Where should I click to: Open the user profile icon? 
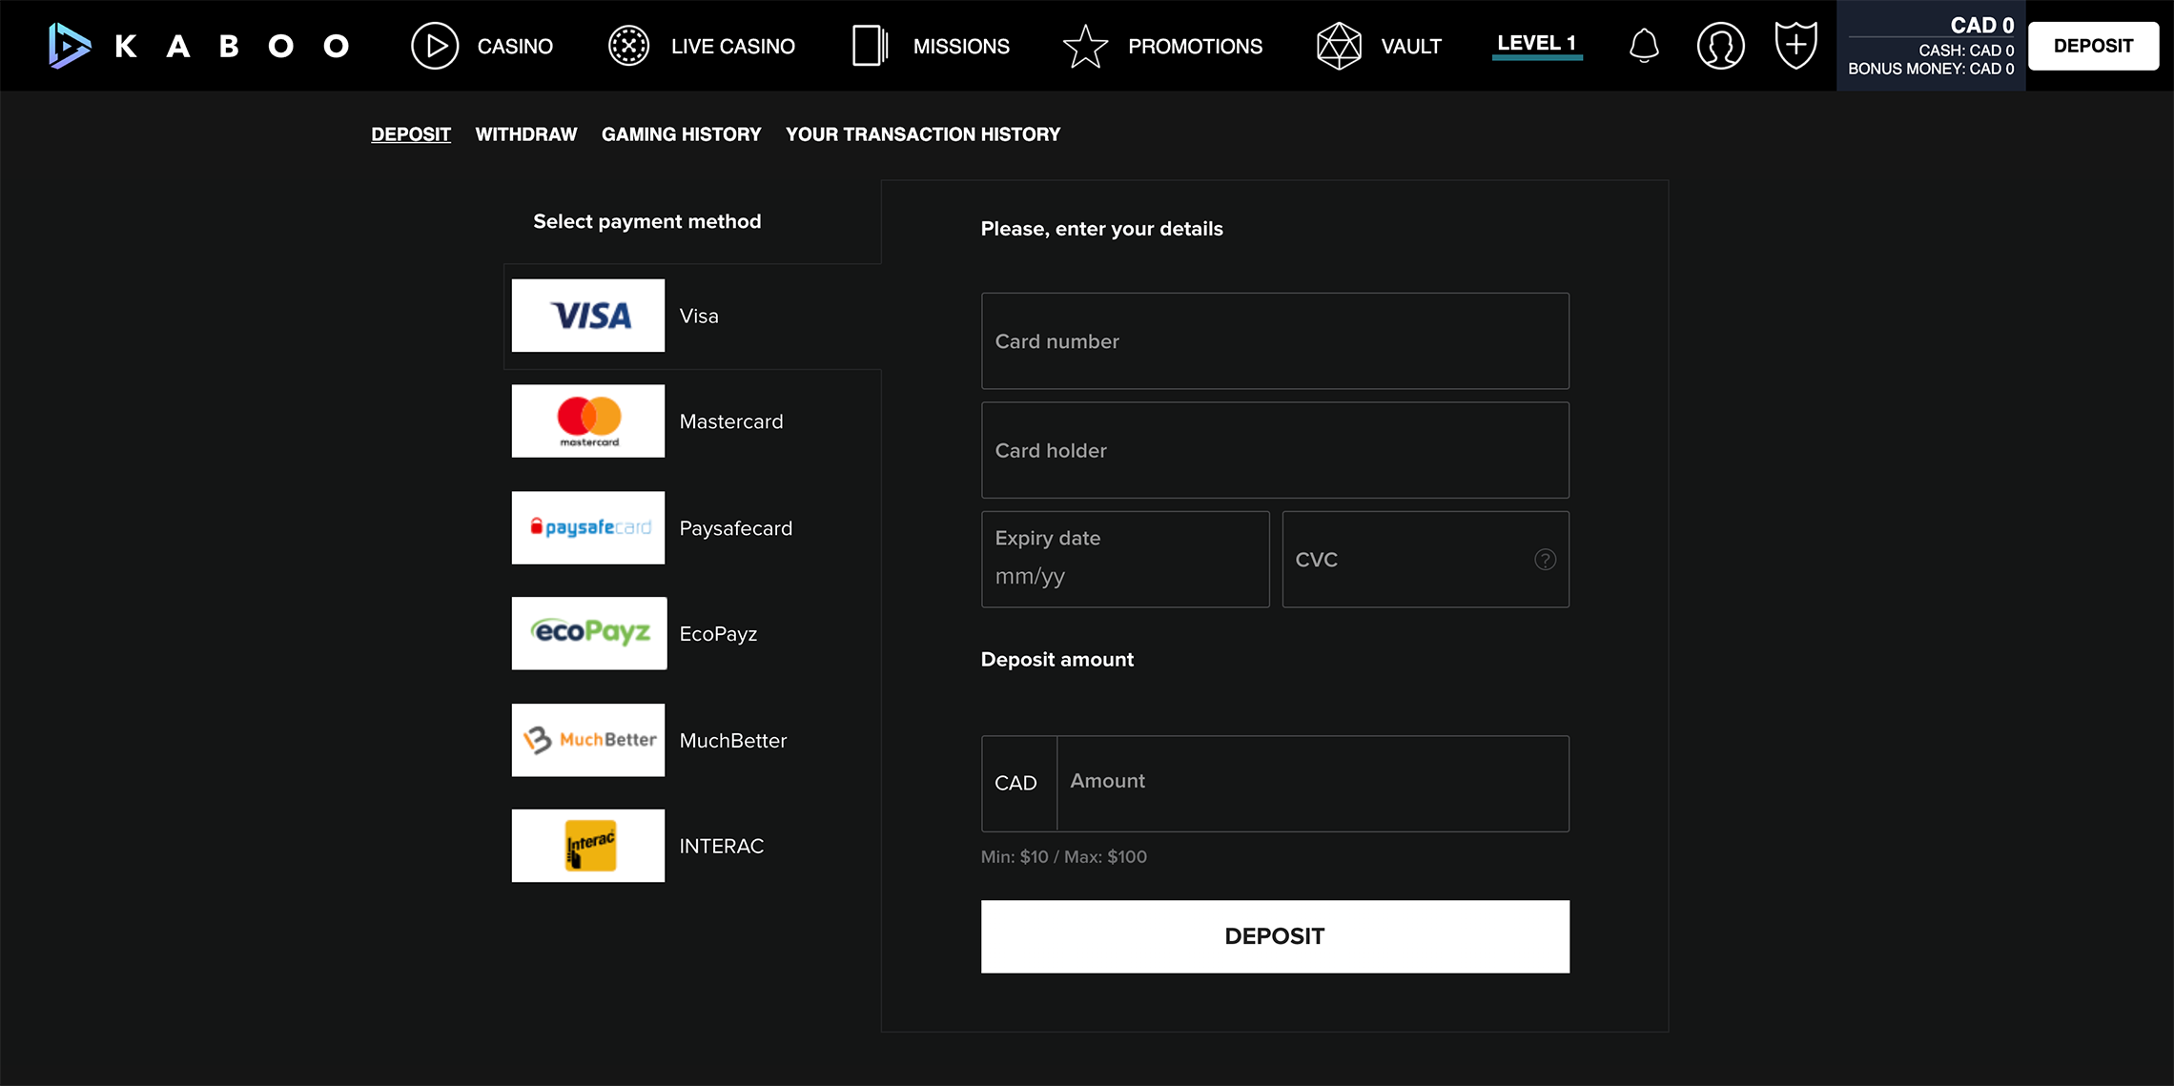1721,46
